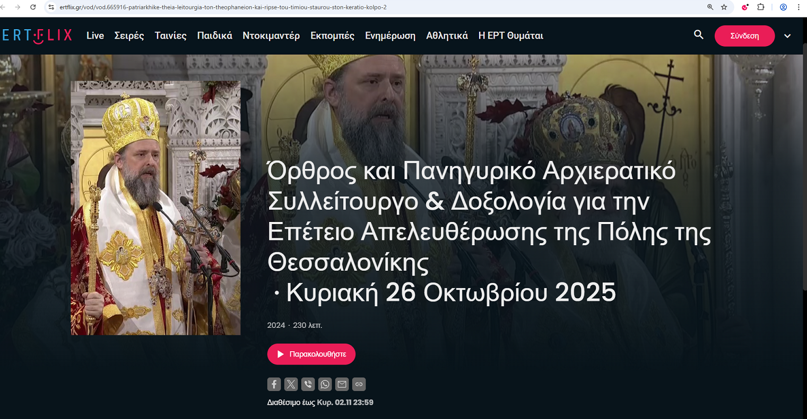This screenshot has width=807, height=419.
Task: Expand the chevron next to Σύνδεση
Action: [x=787, y=36]
